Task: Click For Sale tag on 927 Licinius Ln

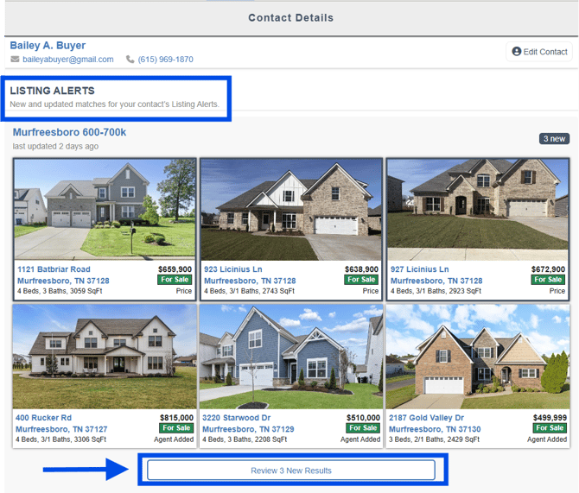Action: [x=549, y=280]
